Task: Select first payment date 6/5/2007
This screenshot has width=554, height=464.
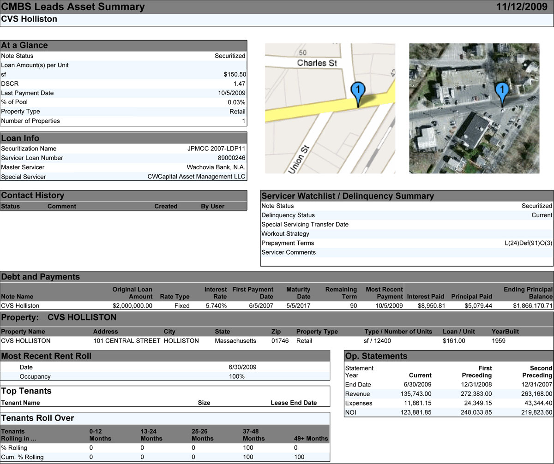Action: coord(261,305)
